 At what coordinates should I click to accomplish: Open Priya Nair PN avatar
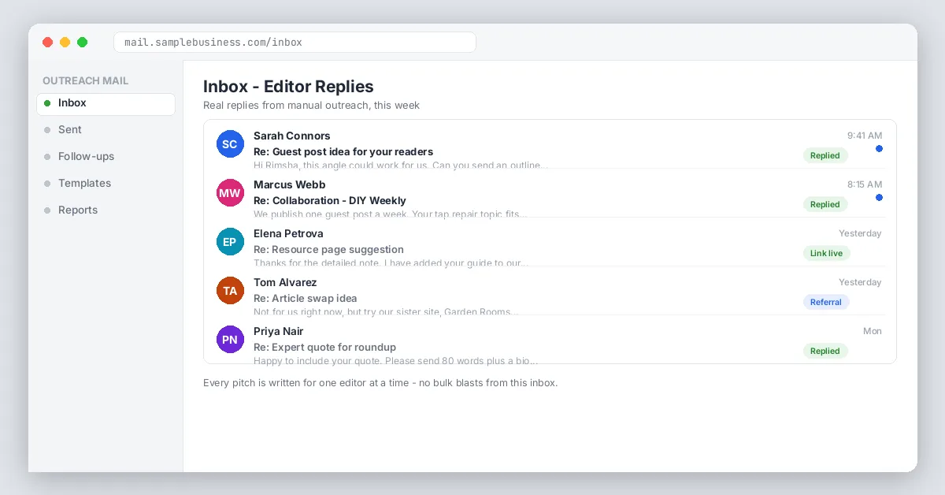(x=229, y=340)
